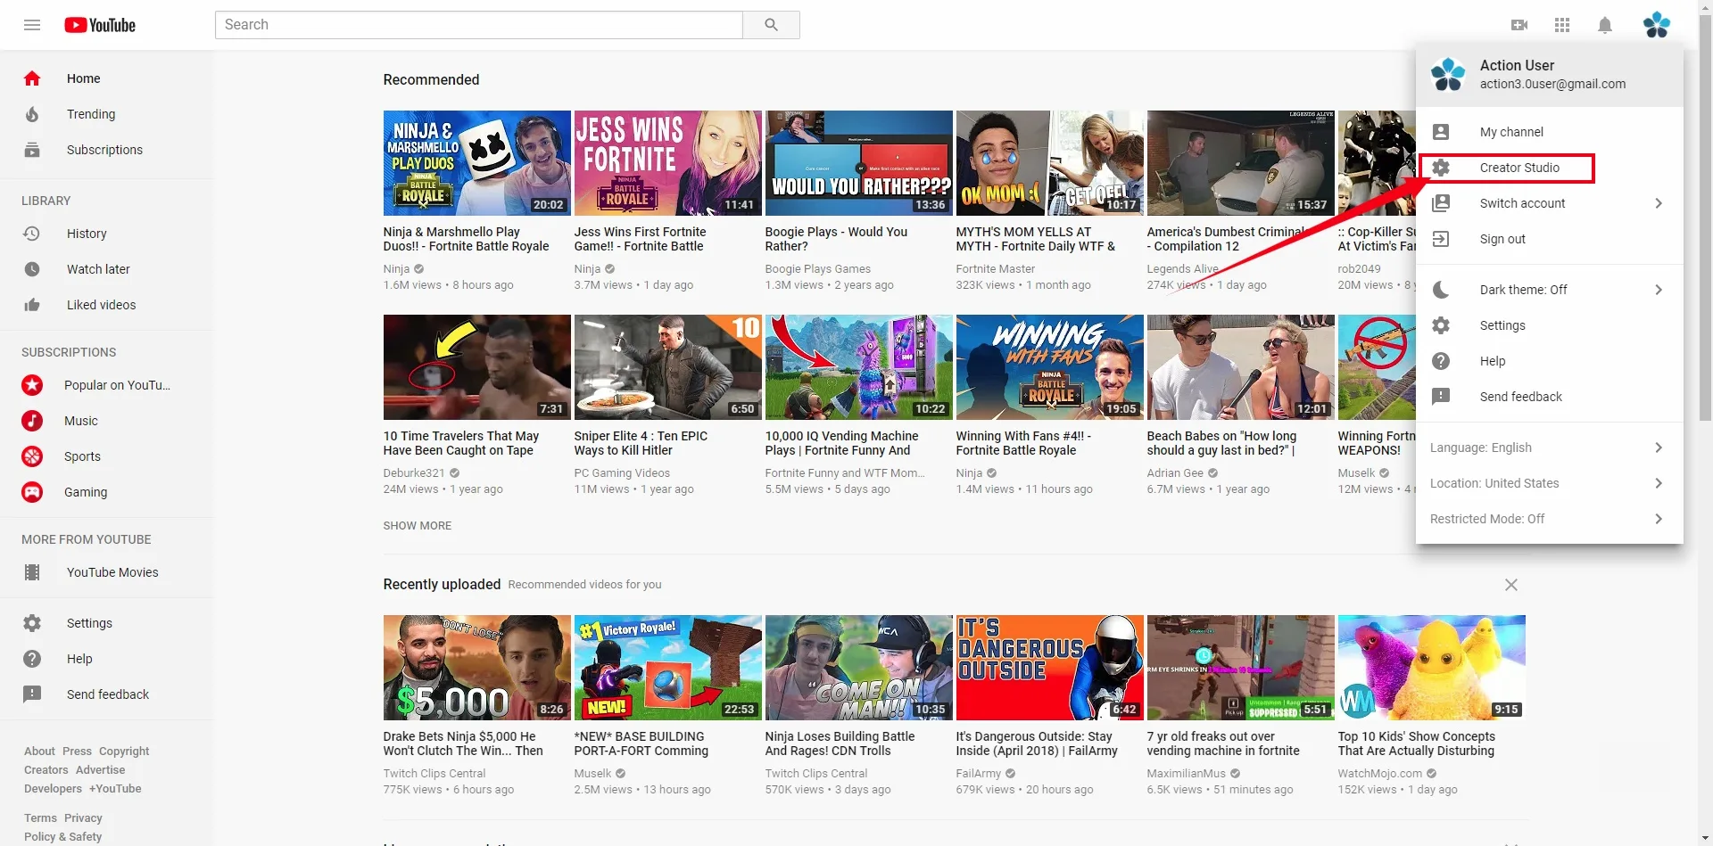Expand the Switch account submenu
Screen dimensions: 1713x846
1550,203
